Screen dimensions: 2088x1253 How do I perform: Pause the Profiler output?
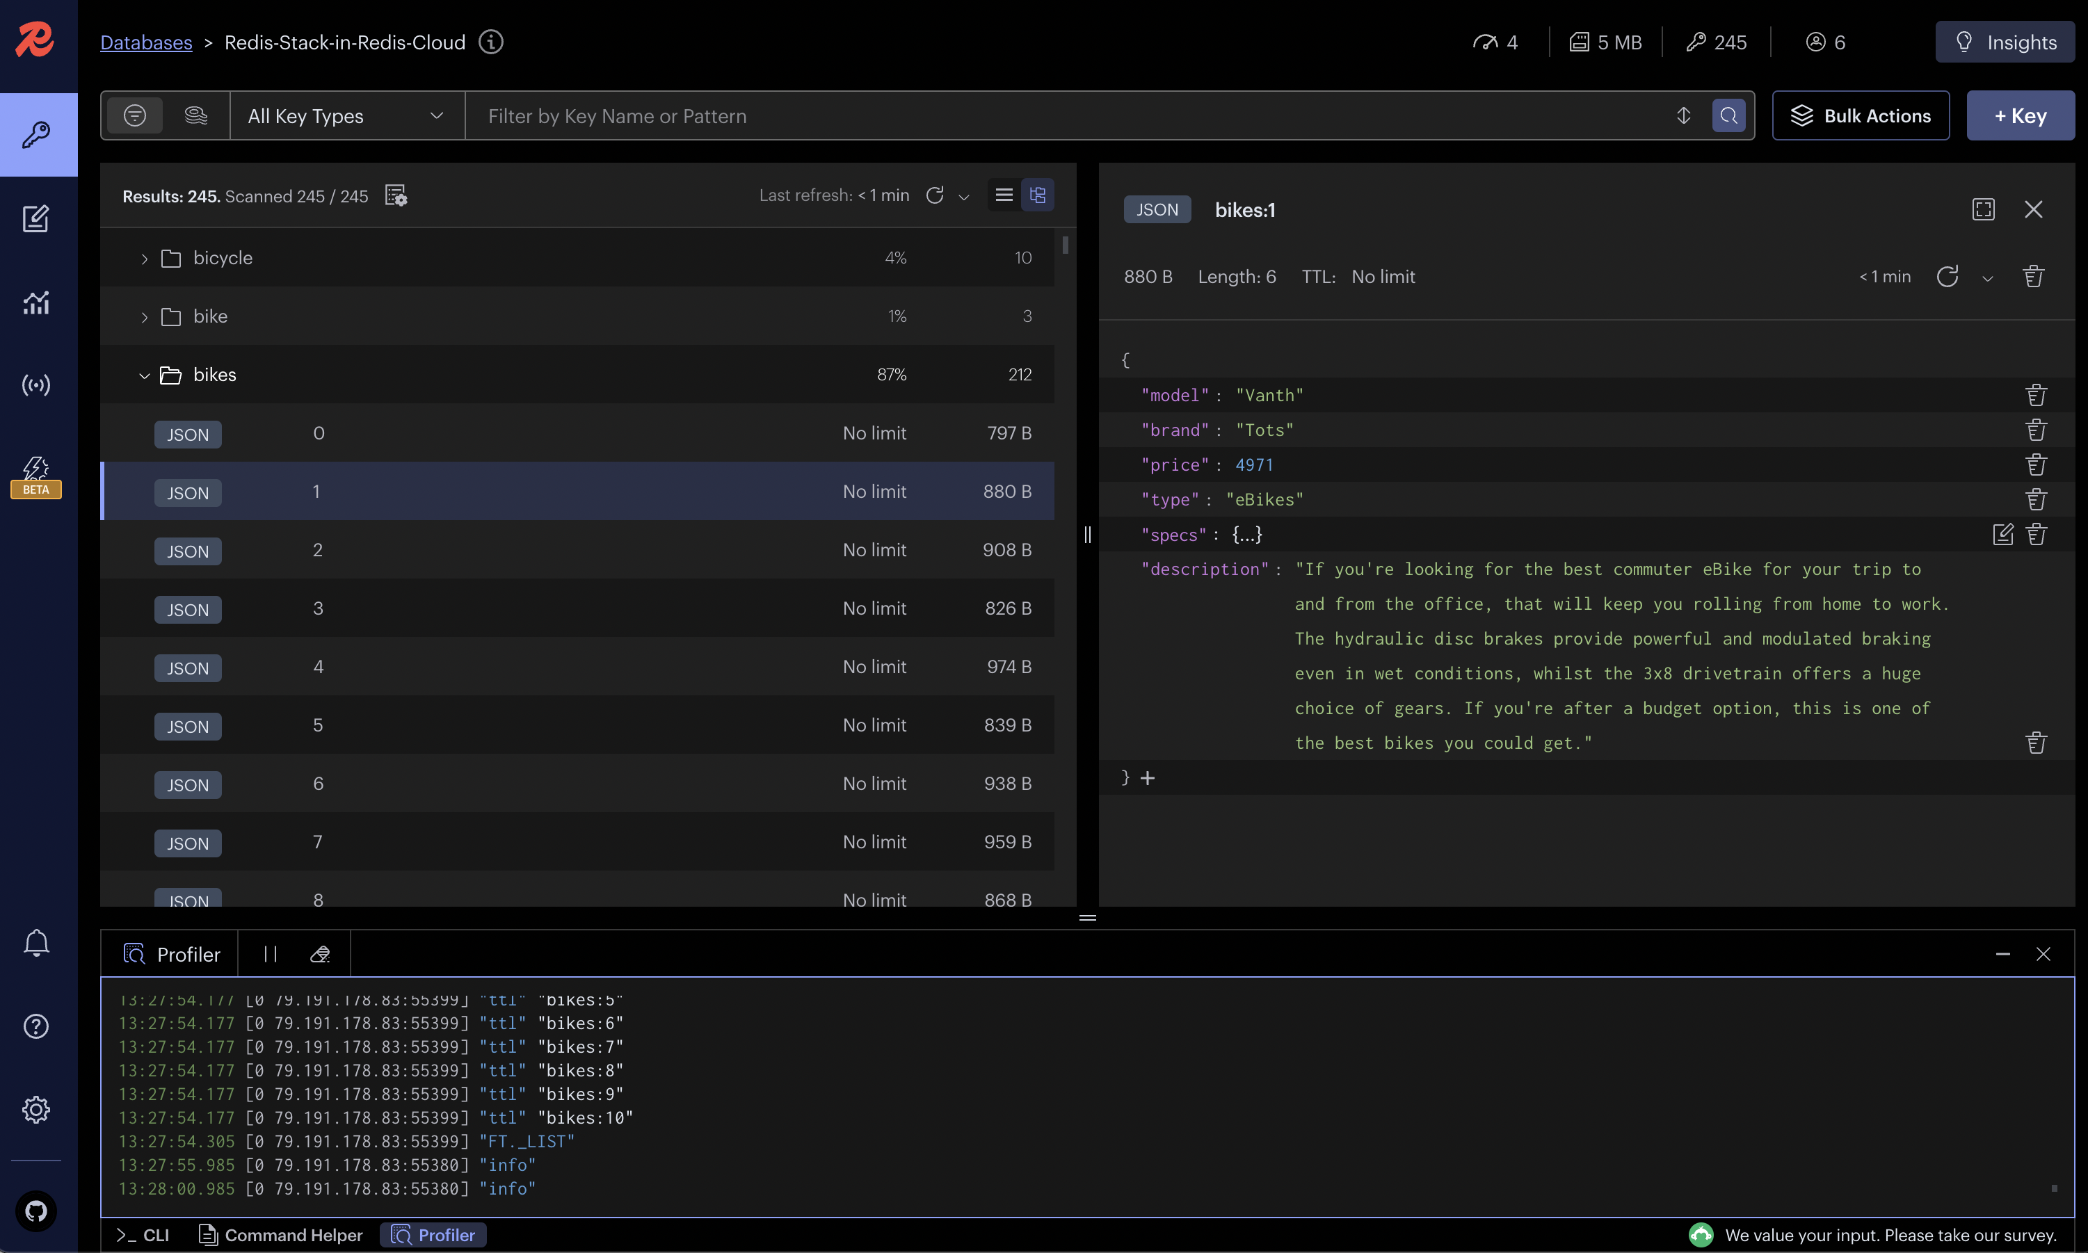[x=269, y=953]
